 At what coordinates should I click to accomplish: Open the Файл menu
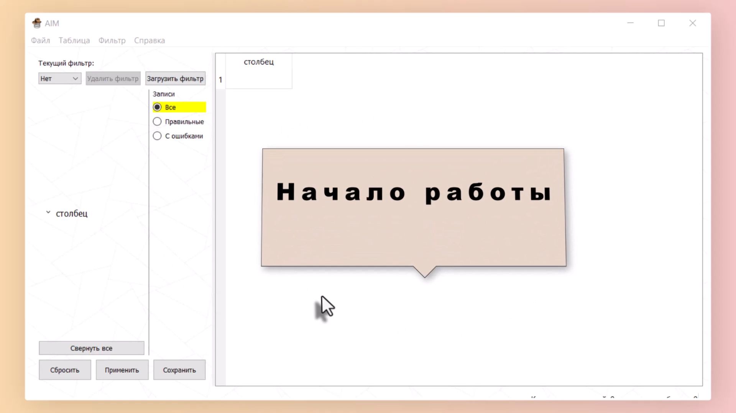coord(41,40)
